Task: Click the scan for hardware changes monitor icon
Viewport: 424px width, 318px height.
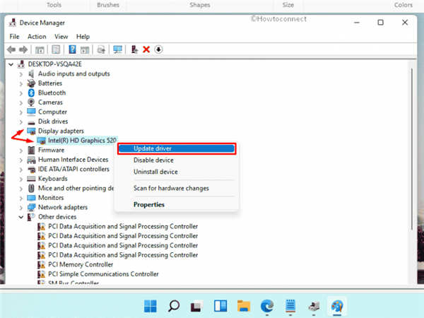Action: pos(117,49)
